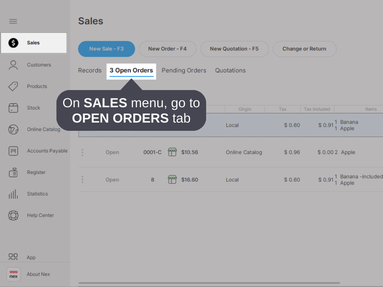Switch to the Records tab

90,70
